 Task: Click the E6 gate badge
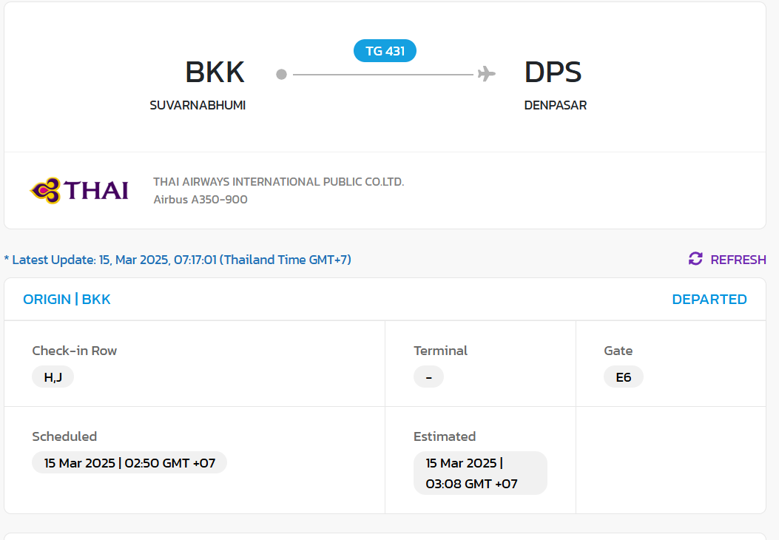(x=624, y=377)
